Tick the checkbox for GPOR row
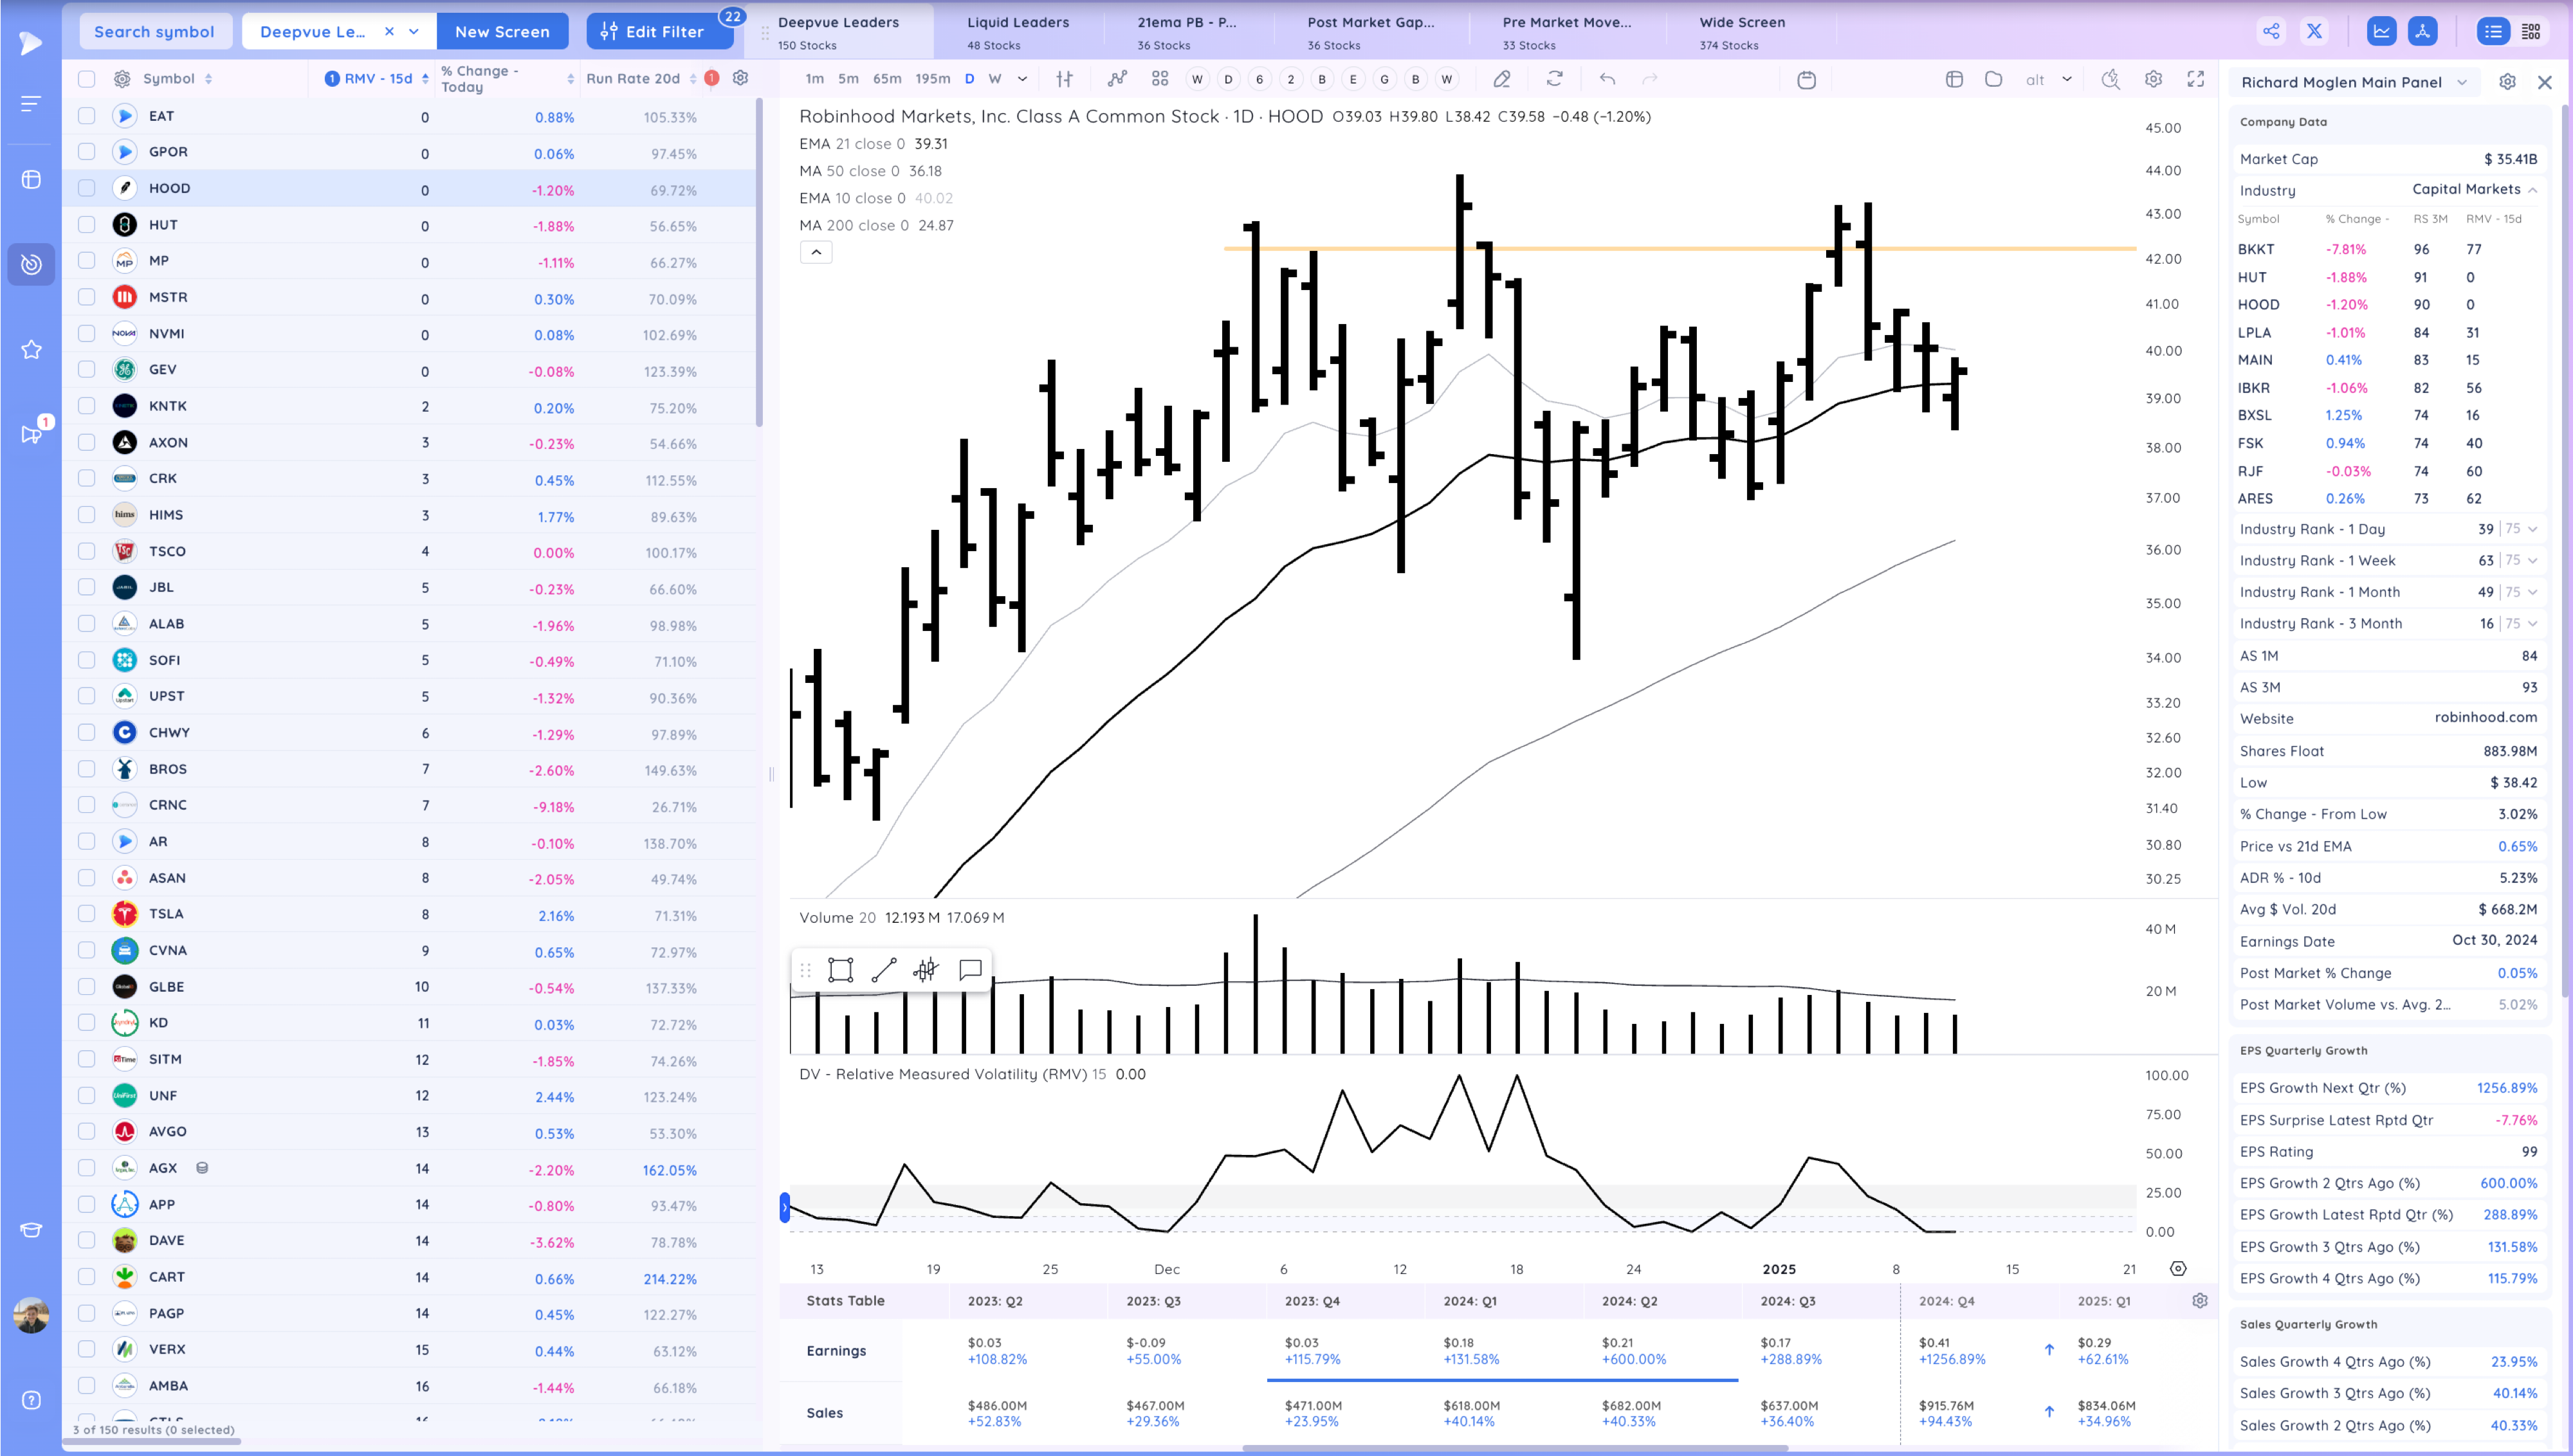Image resolution: width=2573 pixels, height=1456 pixels. [x=87, y=152]
